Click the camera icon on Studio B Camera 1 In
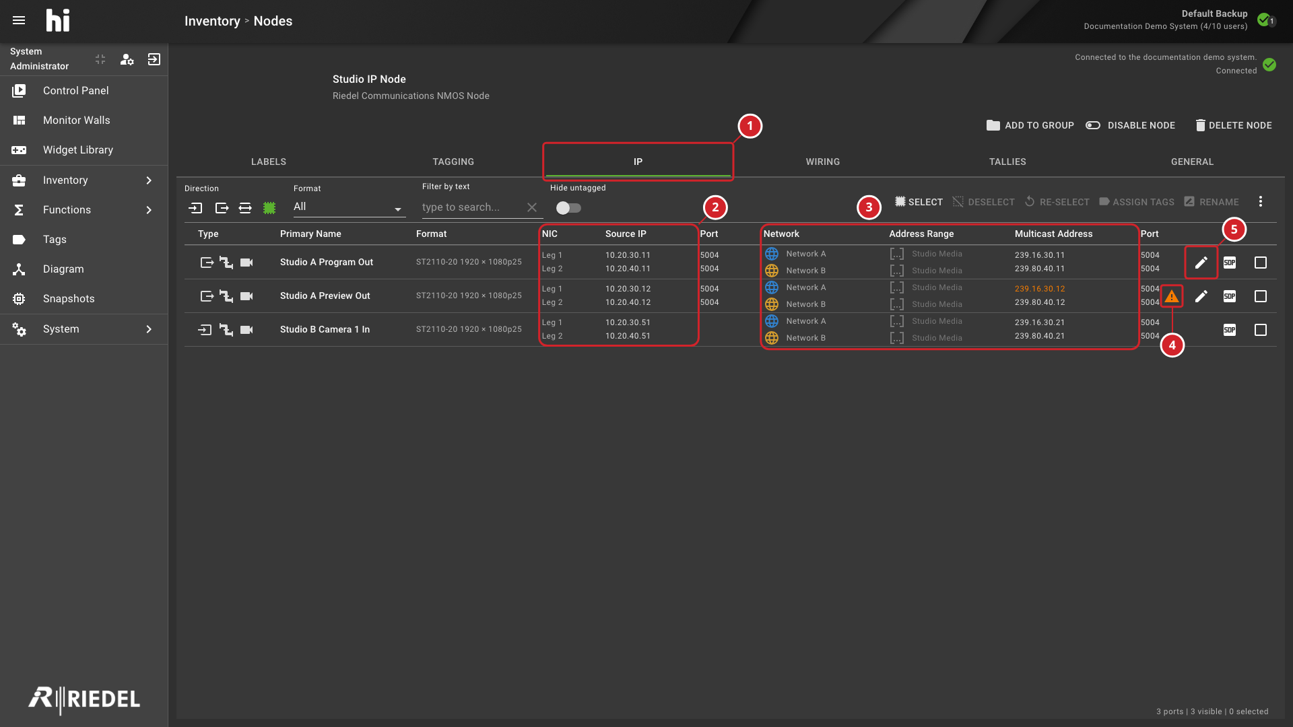Image resolution: width=1293 pixels, height=727 pixels. click(246, 330)
